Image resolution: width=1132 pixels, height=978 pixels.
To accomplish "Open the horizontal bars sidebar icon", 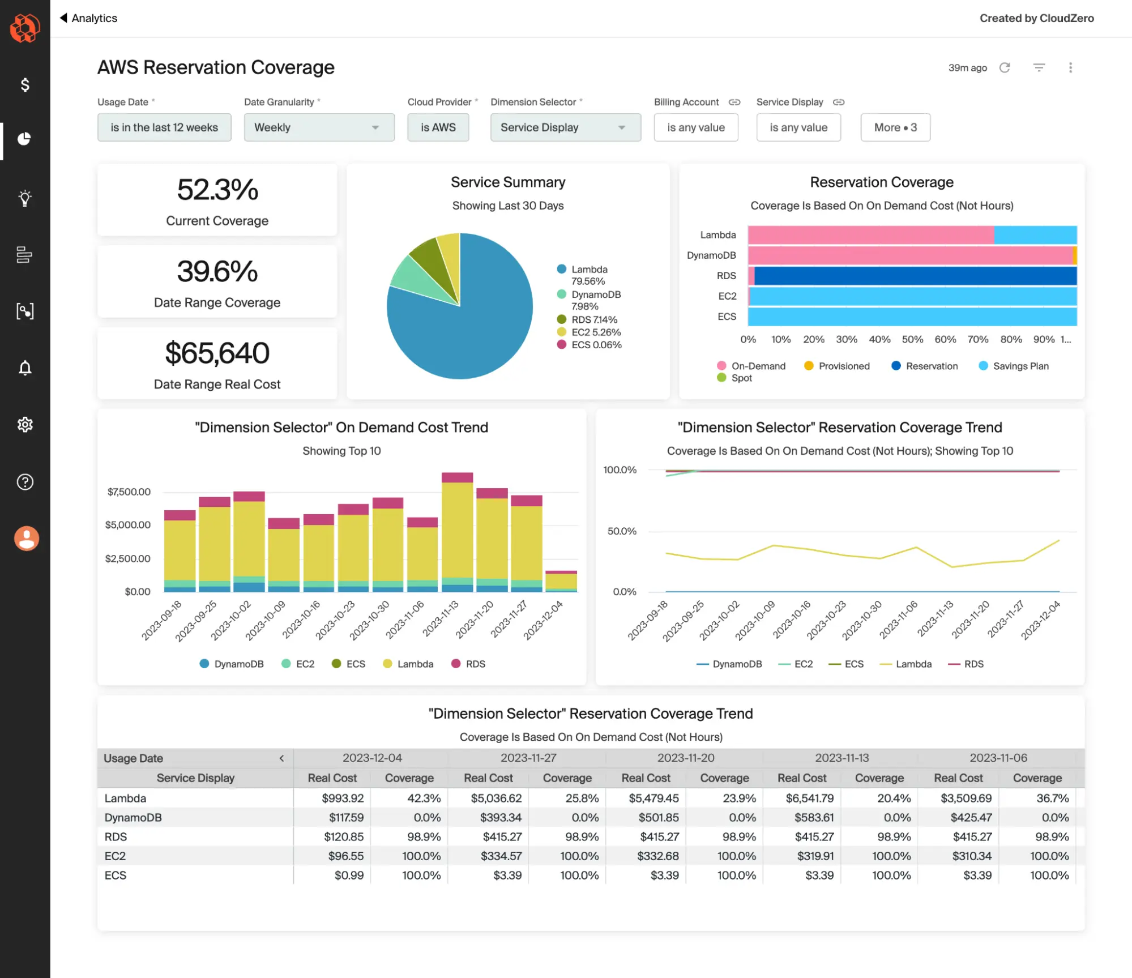I will click(24, 255).
